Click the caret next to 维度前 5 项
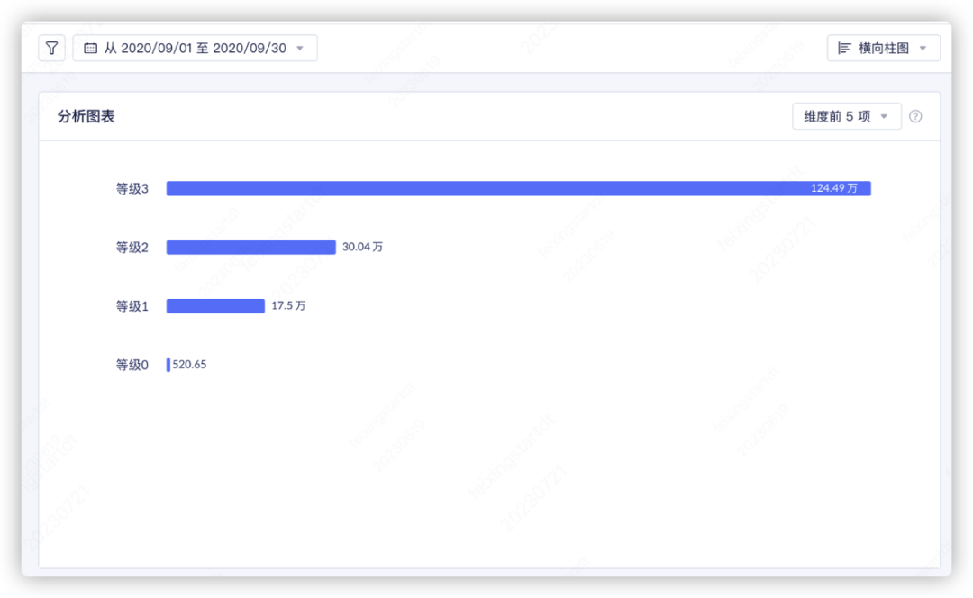Viewport: 973px width, 598px height. (x=884, y=116)
